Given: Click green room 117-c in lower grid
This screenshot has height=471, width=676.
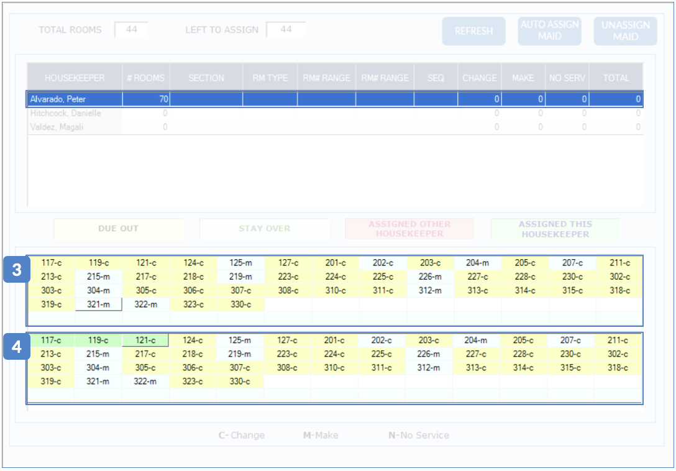Looking at the screenshot, I should [50, 341].
